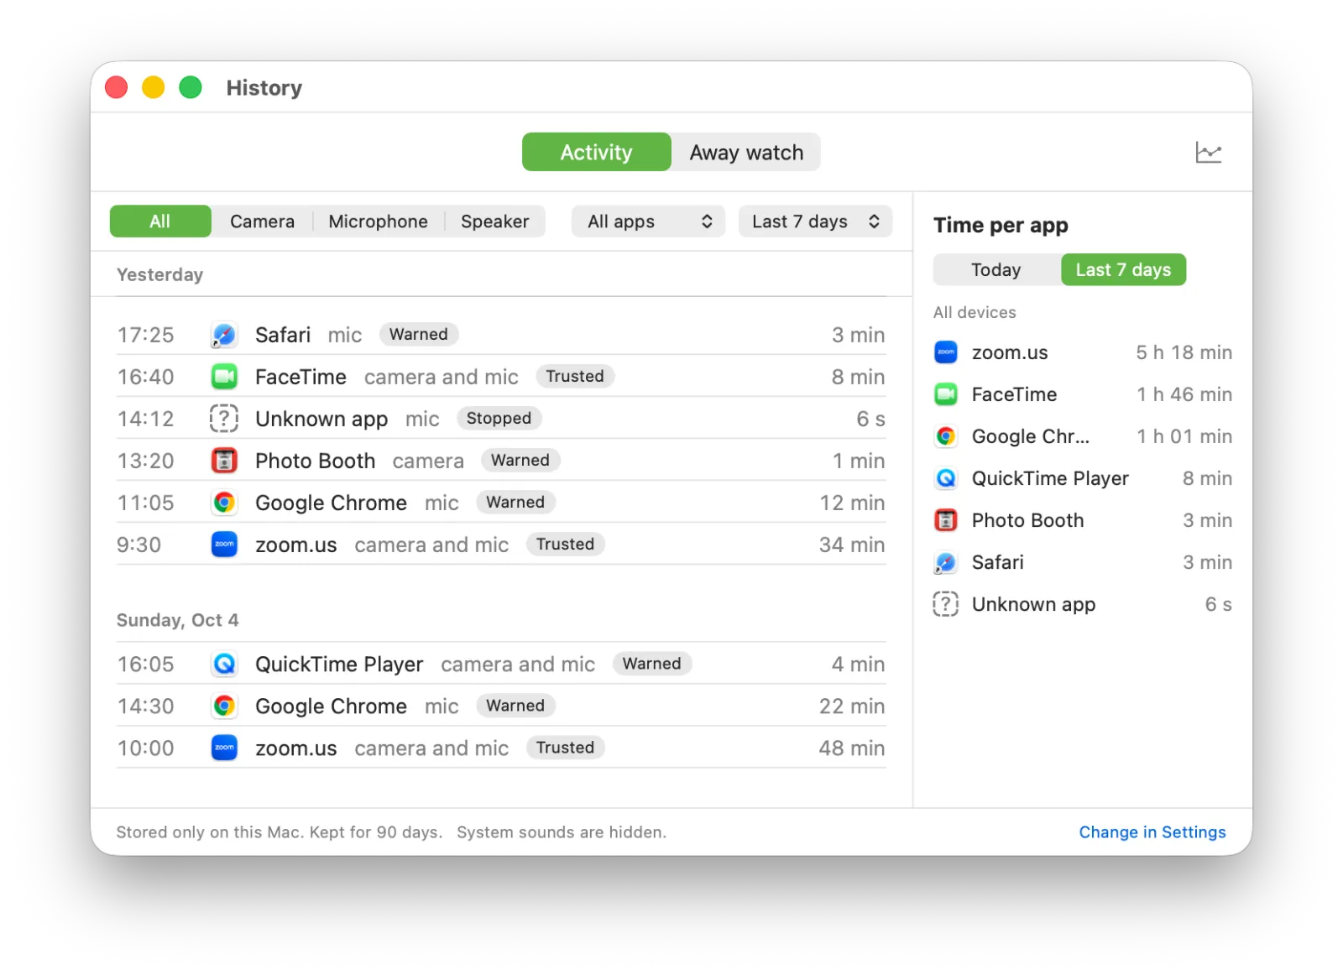Click the 13:20 Photo Booth timestamp
This screenshot has height=975, width=1343.
[x=146, y=461]
